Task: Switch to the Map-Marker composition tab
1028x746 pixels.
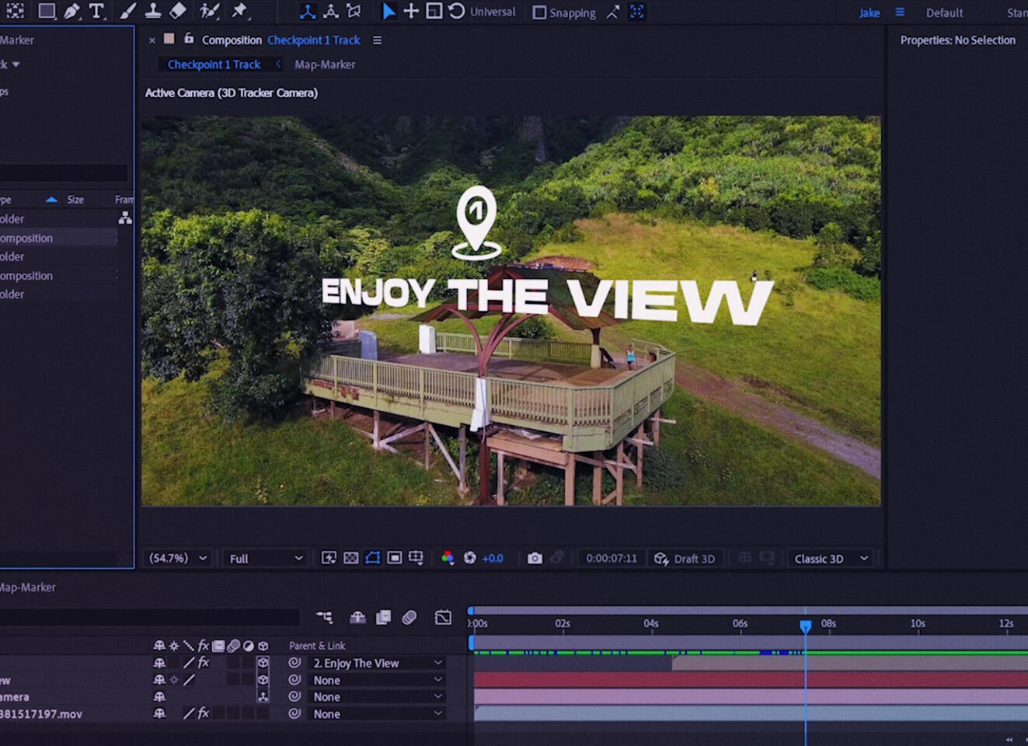Action: pyautogui.click(x=324, y=64)
